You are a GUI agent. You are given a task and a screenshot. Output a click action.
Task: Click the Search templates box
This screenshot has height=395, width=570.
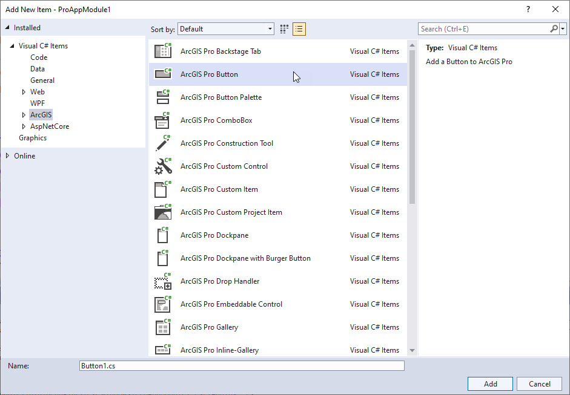[484, 29]
